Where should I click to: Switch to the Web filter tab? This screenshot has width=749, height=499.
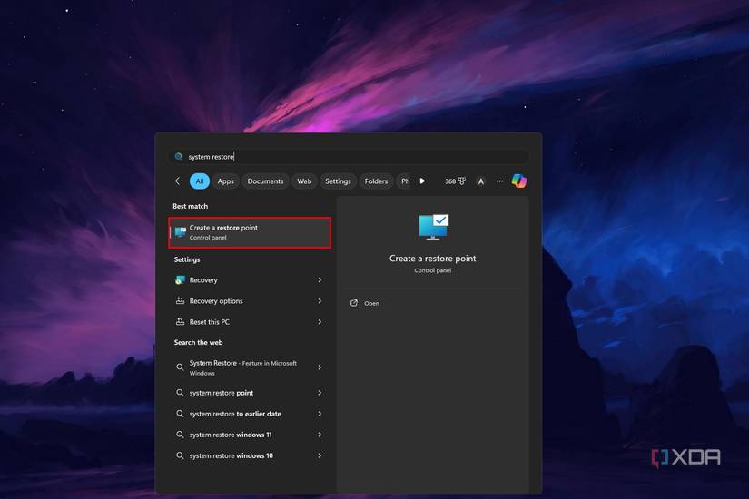click(304, 181)
